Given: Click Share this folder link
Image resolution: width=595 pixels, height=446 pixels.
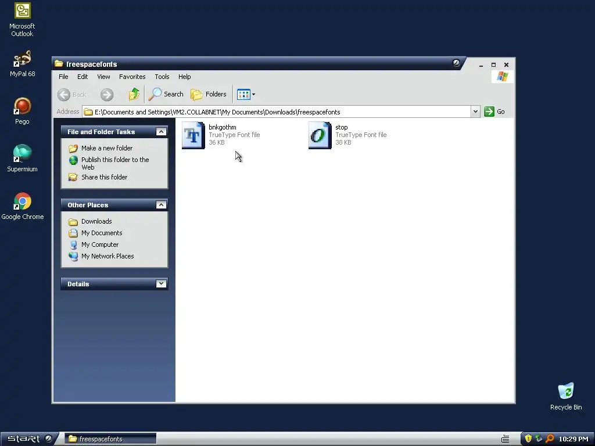Looking at the screenshot, I should 105,177.
